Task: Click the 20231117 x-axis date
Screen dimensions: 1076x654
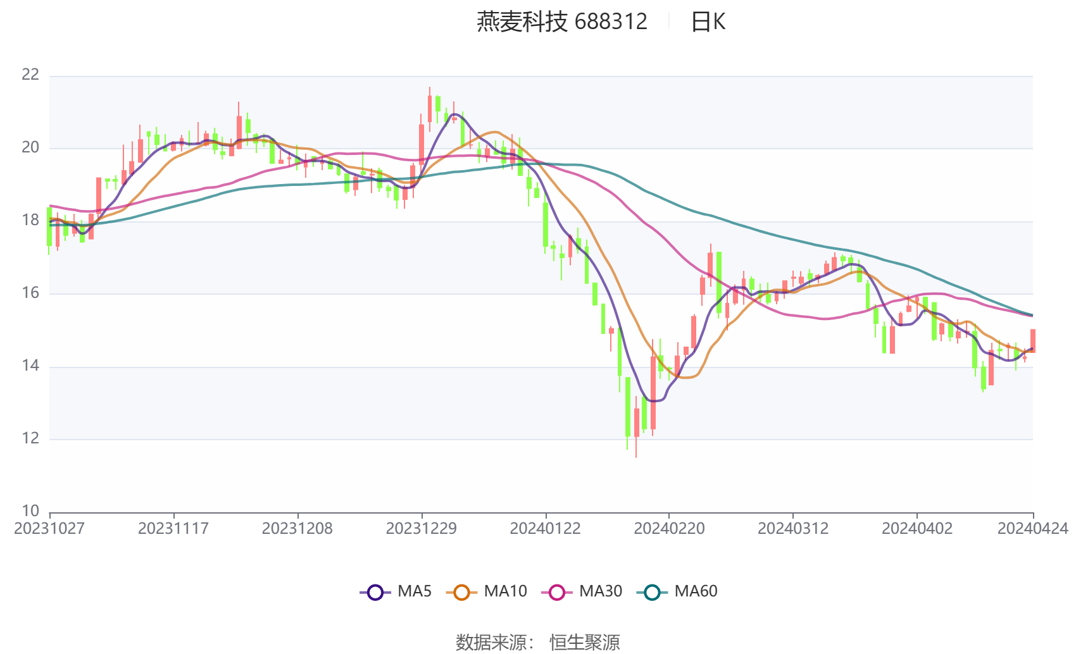Action: pos(173,529)
